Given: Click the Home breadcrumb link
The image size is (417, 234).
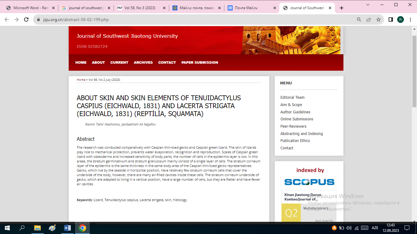Looking at the screenshot, I should [81, 80].
